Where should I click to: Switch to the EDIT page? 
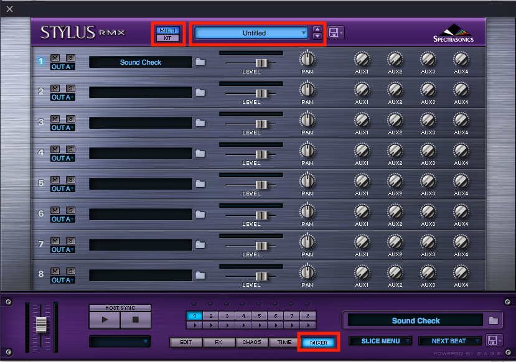186,342
